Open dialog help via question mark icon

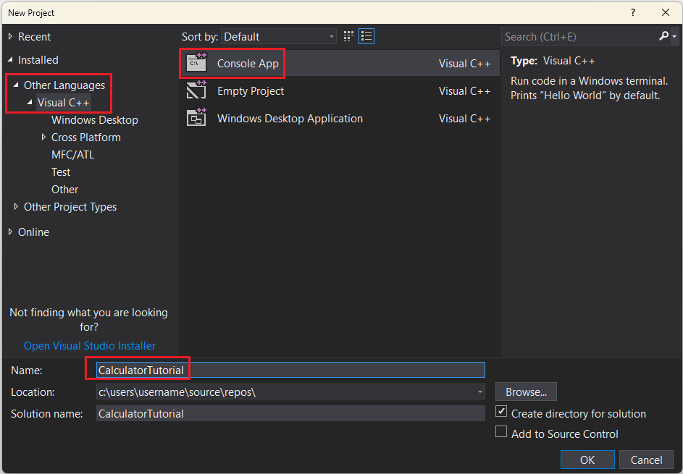click(x=632, y=12)
